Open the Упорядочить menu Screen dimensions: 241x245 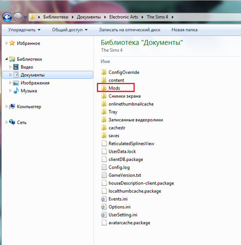tap(24, 30)
